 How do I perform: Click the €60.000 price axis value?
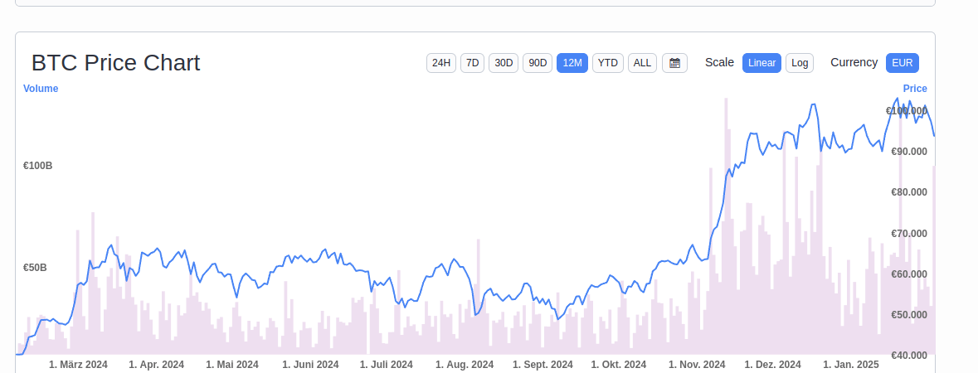(909, 274)
